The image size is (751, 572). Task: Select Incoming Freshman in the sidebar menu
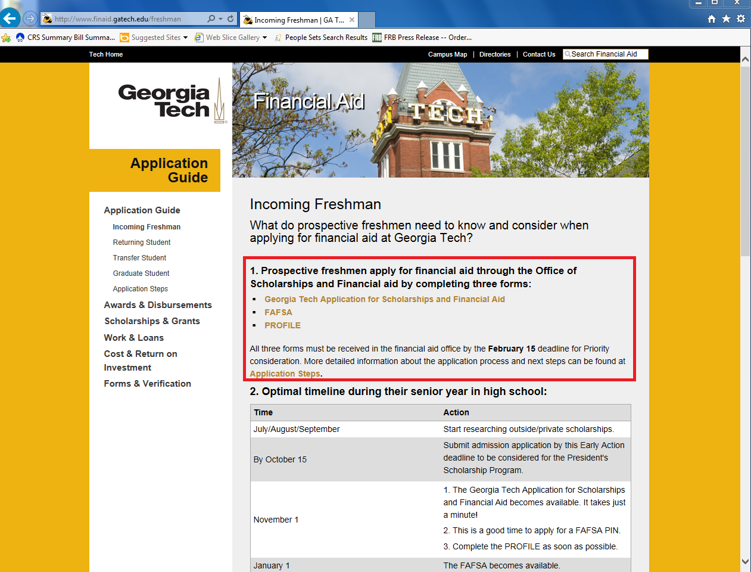click(x=147, y=227)
